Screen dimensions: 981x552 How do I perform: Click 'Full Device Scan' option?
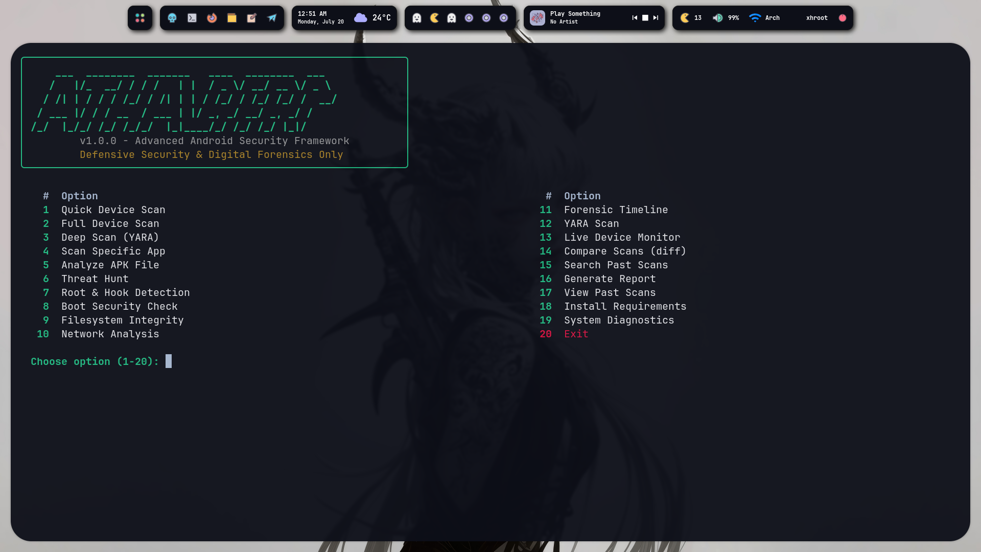click(110, 224)
